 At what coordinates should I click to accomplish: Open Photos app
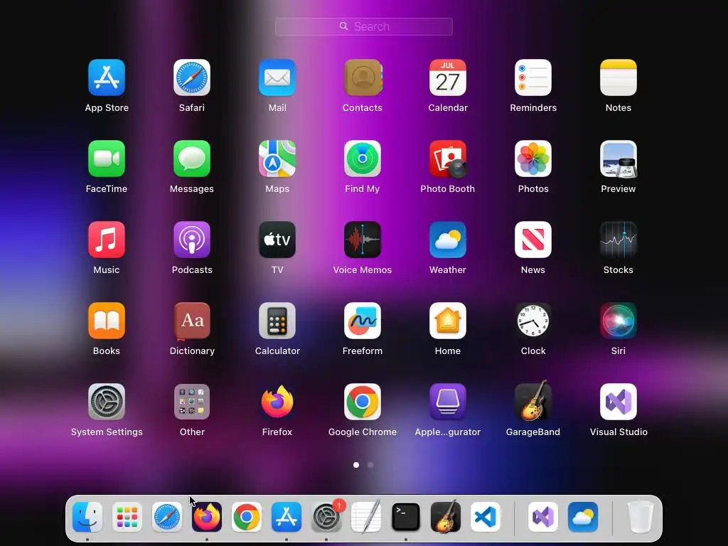point(533,159)
